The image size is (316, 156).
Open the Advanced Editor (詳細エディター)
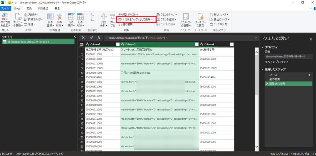pyautogui.click(x=33, y=19)
